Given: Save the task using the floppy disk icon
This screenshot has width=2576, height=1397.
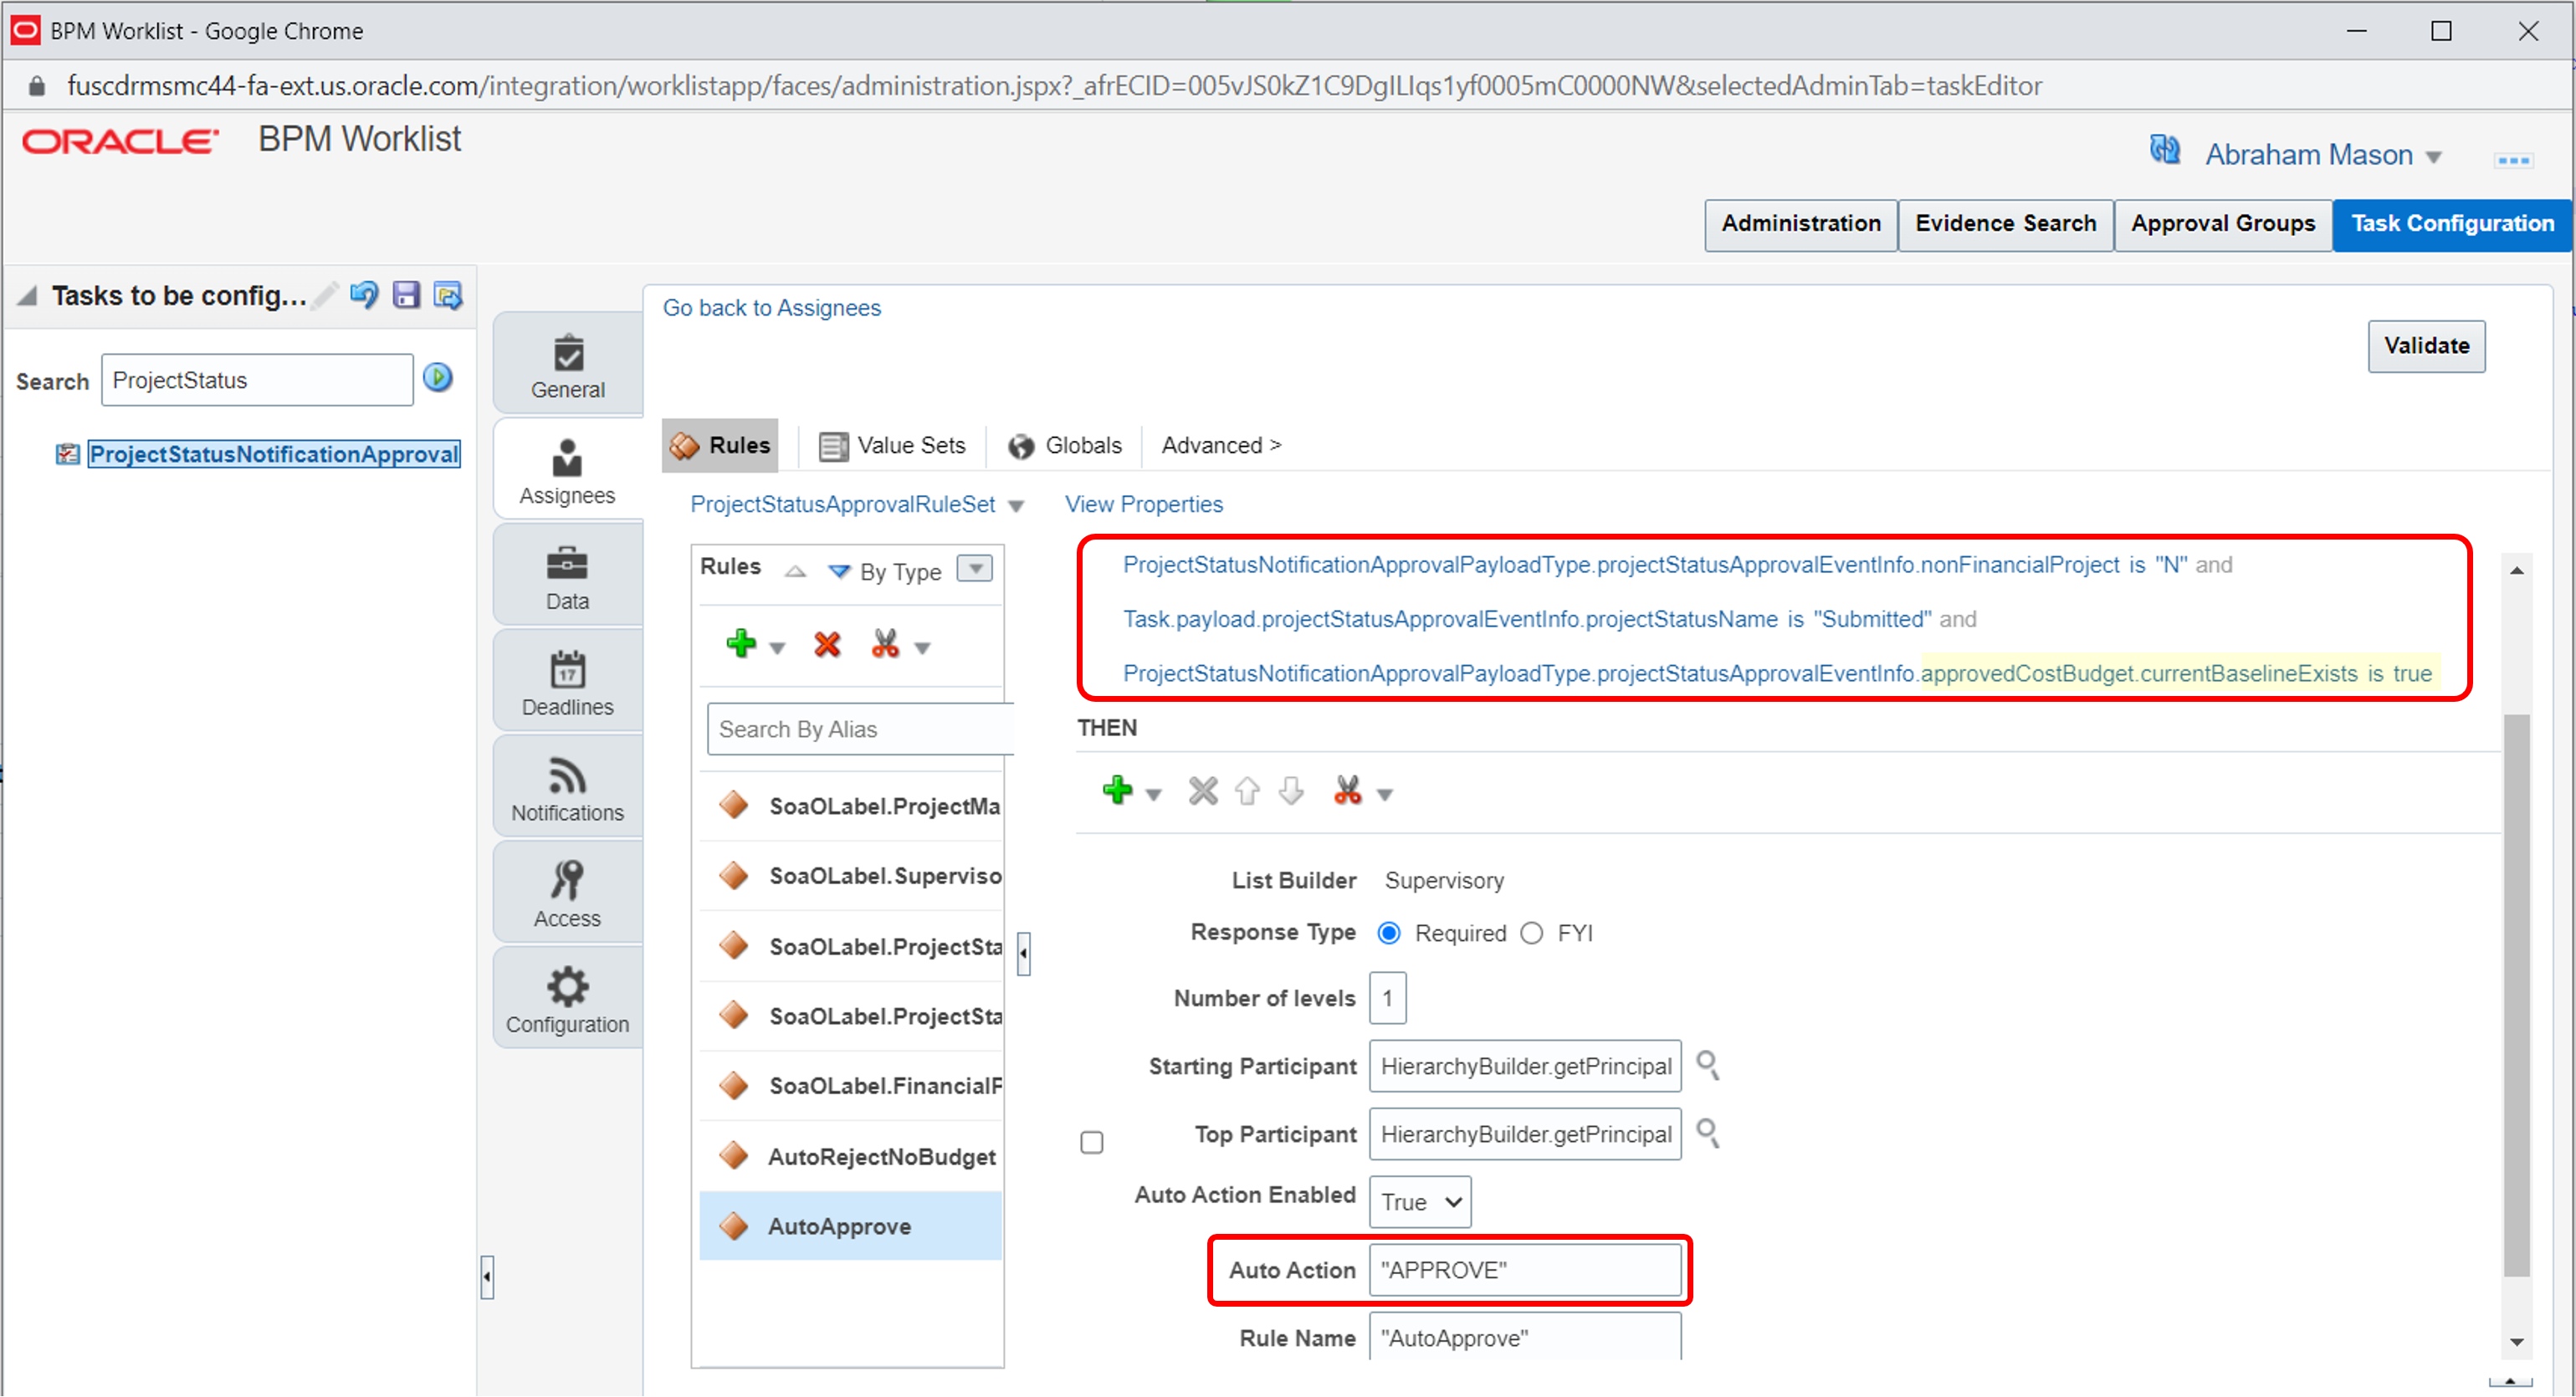Looking at the screenshot, I should (406, 295).
